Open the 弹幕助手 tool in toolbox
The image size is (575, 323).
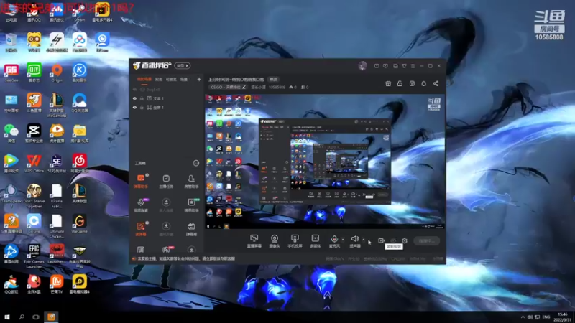point(141,181)
